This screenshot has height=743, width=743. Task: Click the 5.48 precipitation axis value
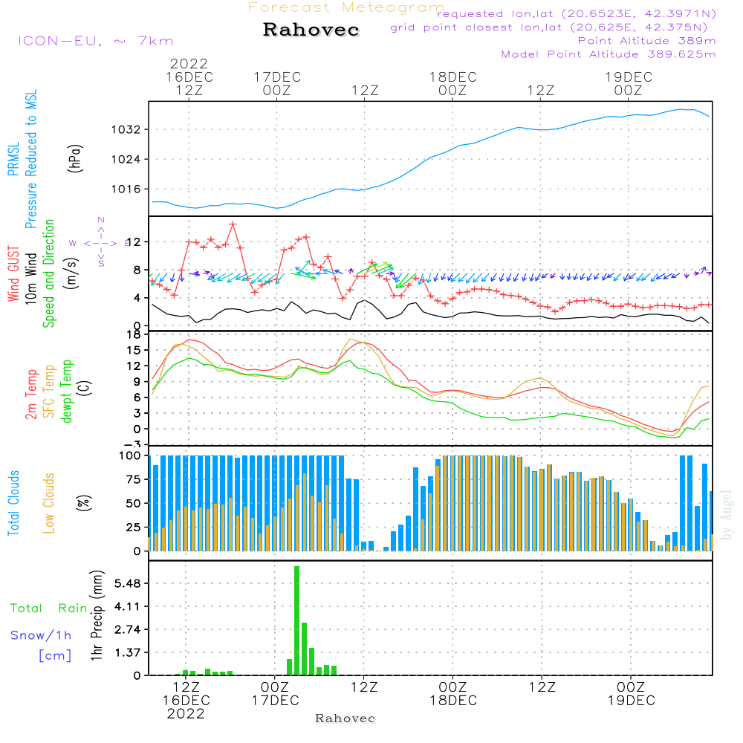pyautogui.click(x=128, y=583)
